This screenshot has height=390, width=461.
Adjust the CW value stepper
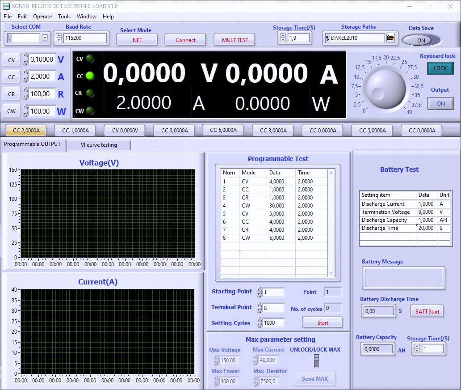(25, 111)
